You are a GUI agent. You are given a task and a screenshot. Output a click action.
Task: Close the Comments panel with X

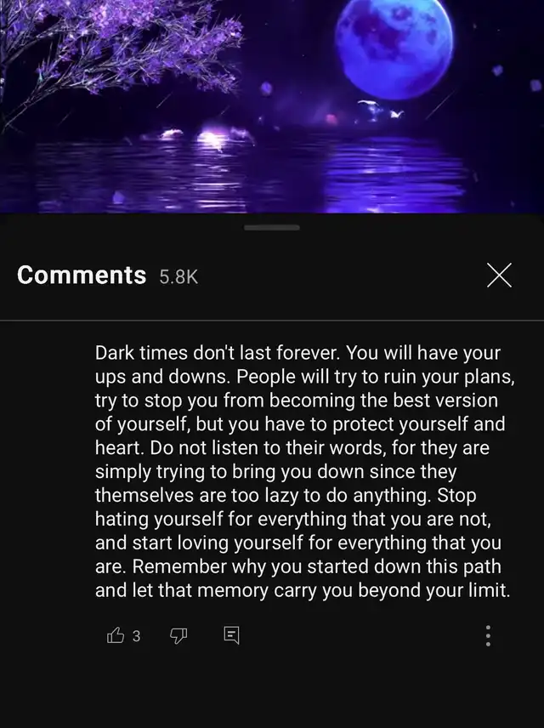point(500,276)
